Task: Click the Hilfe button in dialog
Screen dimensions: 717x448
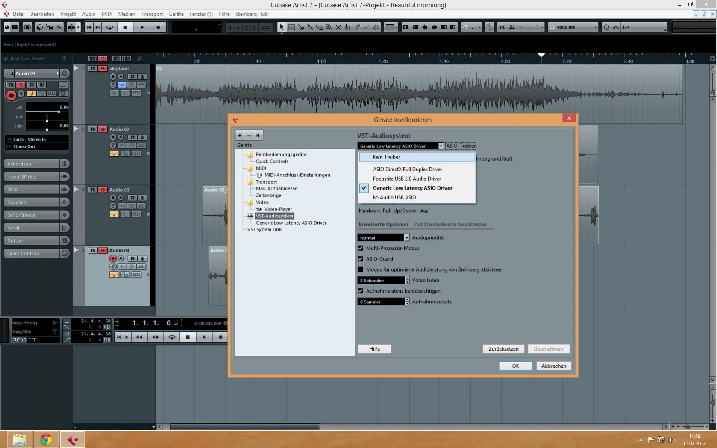Action: 374,349
